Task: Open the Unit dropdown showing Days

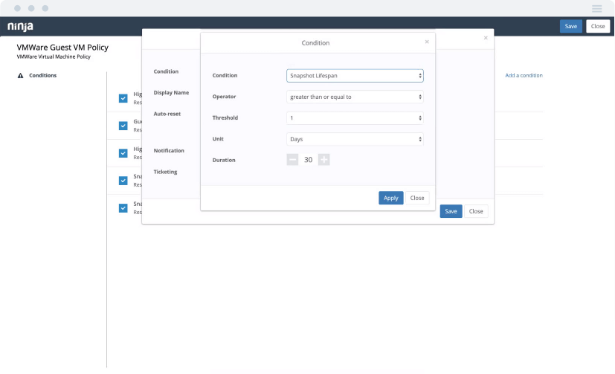Action: click(355, 139)
